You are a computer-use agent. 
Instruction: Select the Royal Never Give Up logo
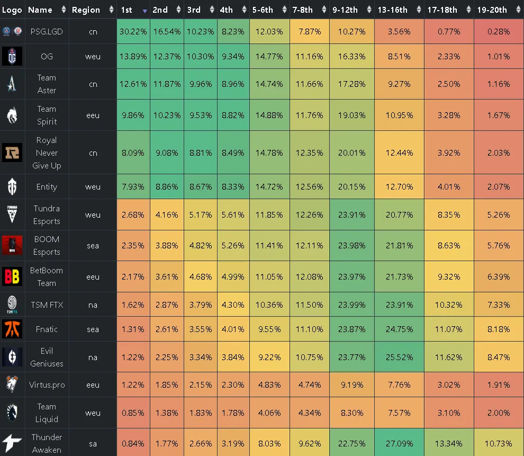click(x=12, y=153)
